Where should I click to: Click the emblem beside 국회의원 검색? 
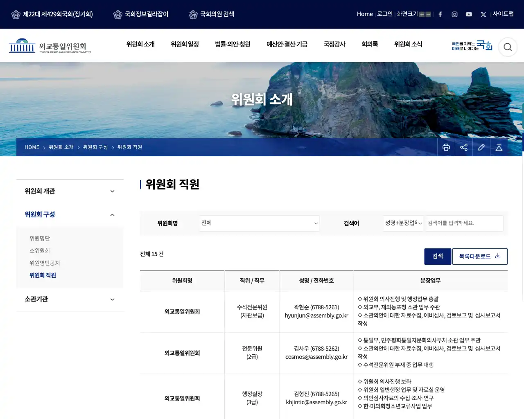(x=193, y=14)
